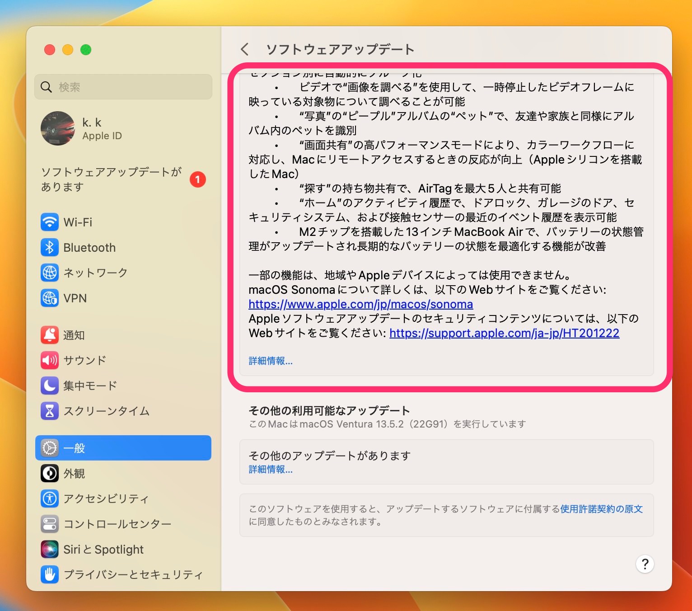Open the Wi-Fi settings pane

[123, 222]
